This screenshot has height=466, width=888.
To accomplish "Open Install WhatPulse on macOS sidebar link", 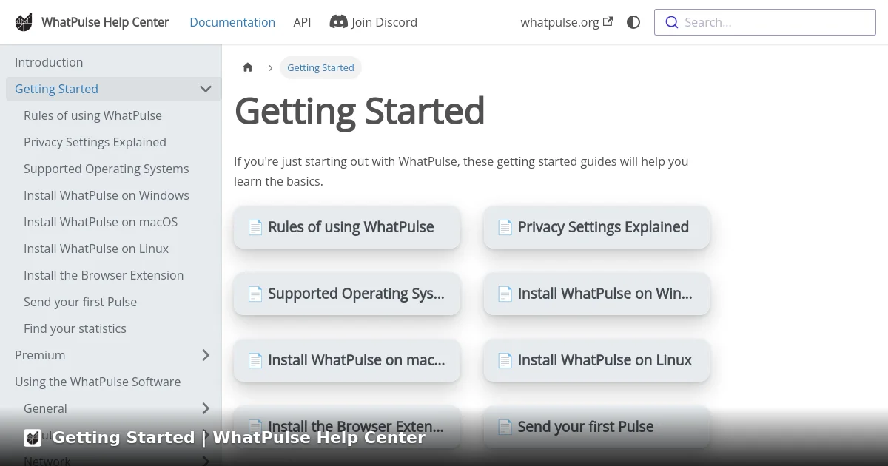I will [101, 222].
